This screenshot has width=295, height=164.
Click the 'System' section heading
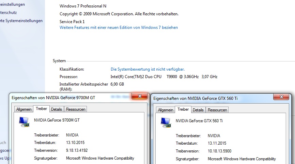59,61
